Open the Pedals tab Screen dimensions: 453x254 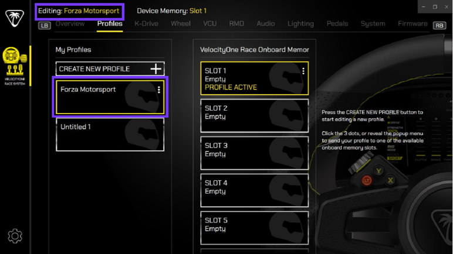[337, 23]
